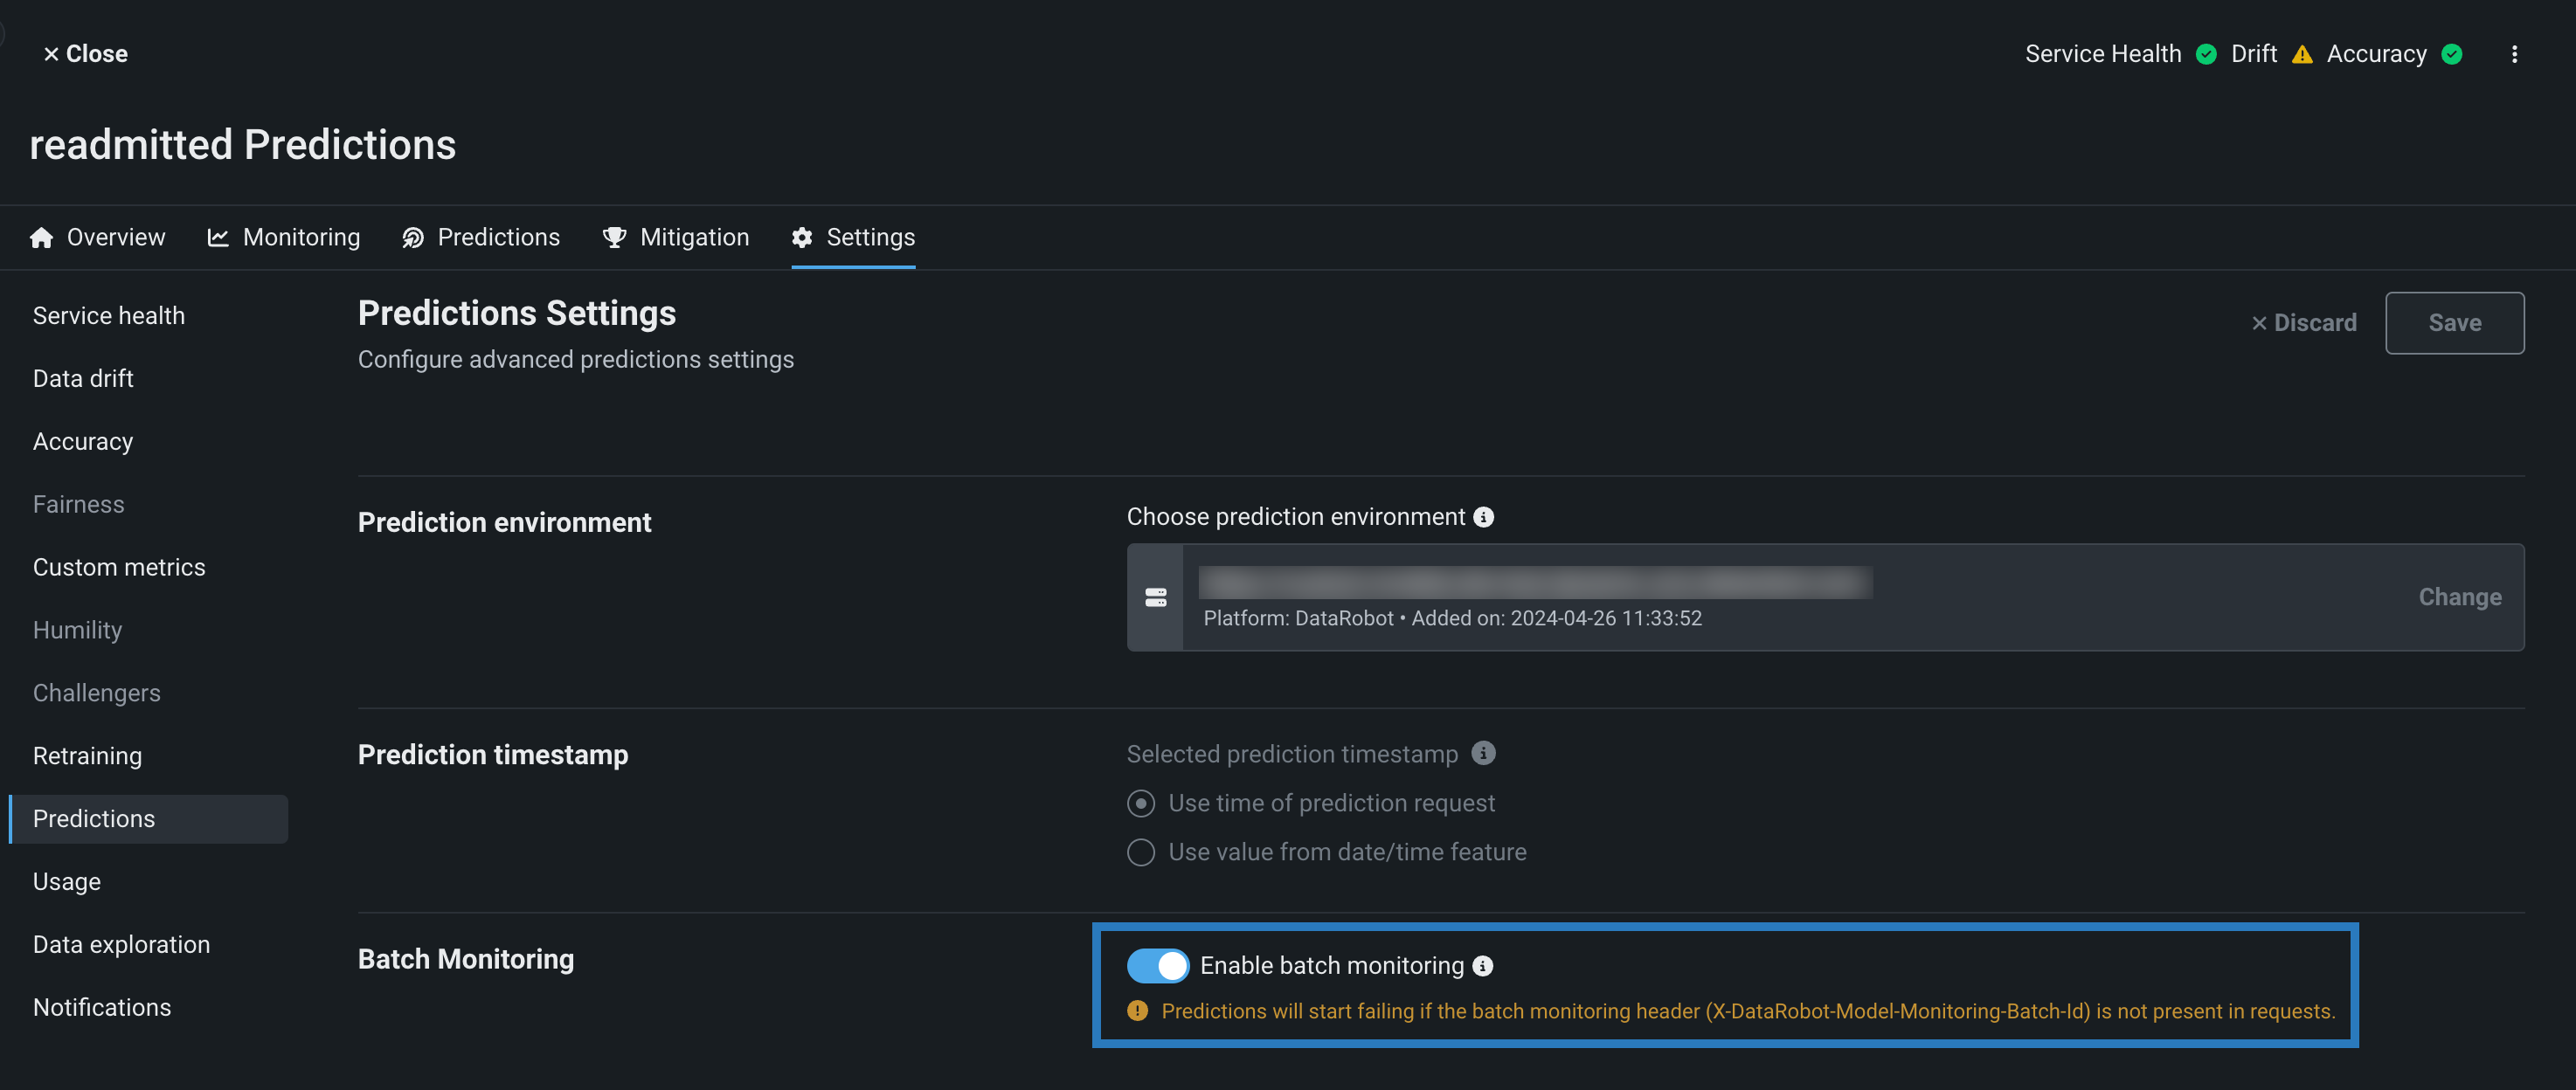2576x1090 pixels.
Task: Click info icon beside Choose prediction environment
Action: [1484, 516]
